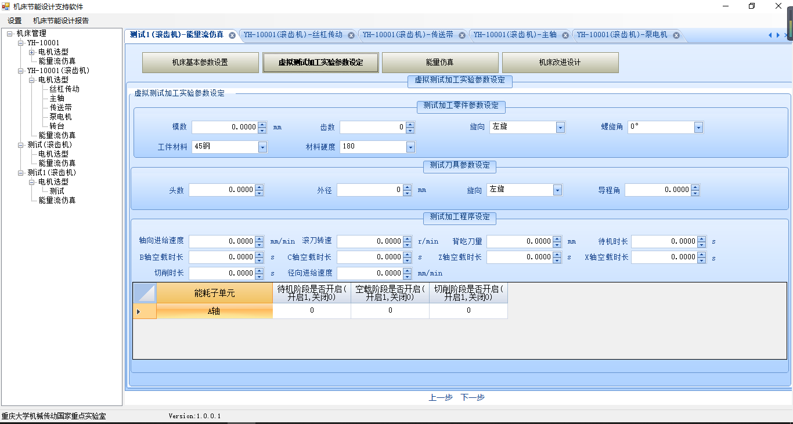Decrease 齿数 value with the down spinner
This screenshot has width=793, height=424.
coord(410,130)
